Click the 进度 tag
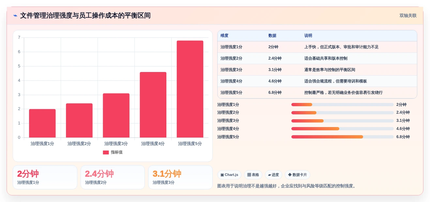 273,175
